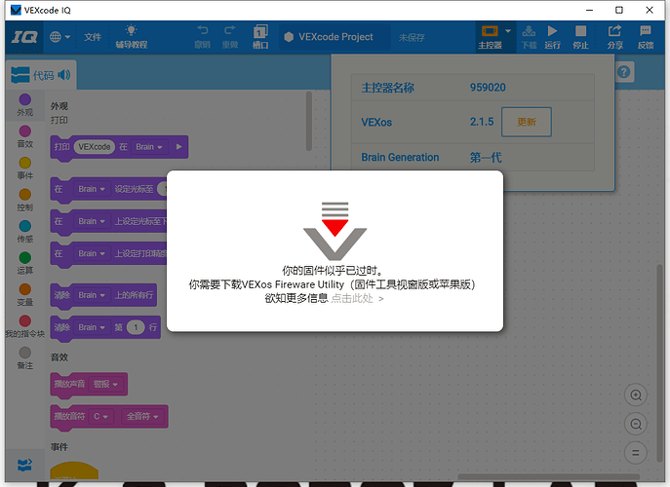Open the globe language menu
This screenshot has width=670, height=487.
59,37
